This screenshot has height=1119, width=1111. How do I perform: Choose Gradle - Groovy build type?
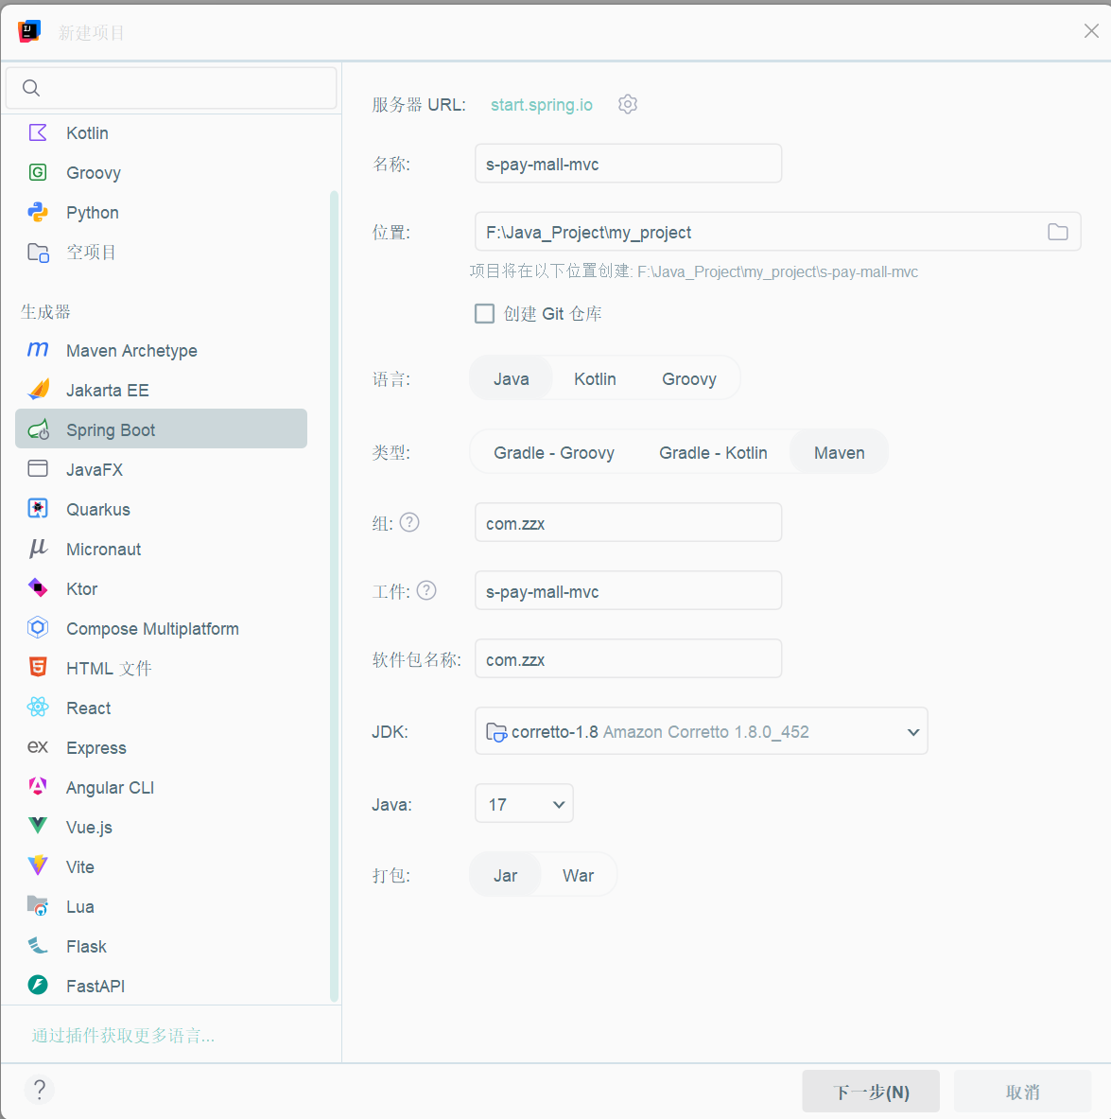pos(554,452)
